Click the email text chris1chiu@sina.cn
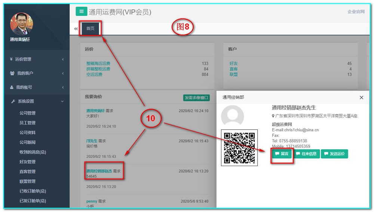The image size is (374, 212). click(x=301, y=130)
